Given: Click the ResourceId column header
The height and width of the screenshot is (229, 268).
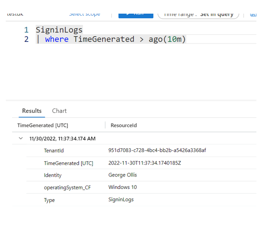Looking at the screenshot, I should 123,125.
